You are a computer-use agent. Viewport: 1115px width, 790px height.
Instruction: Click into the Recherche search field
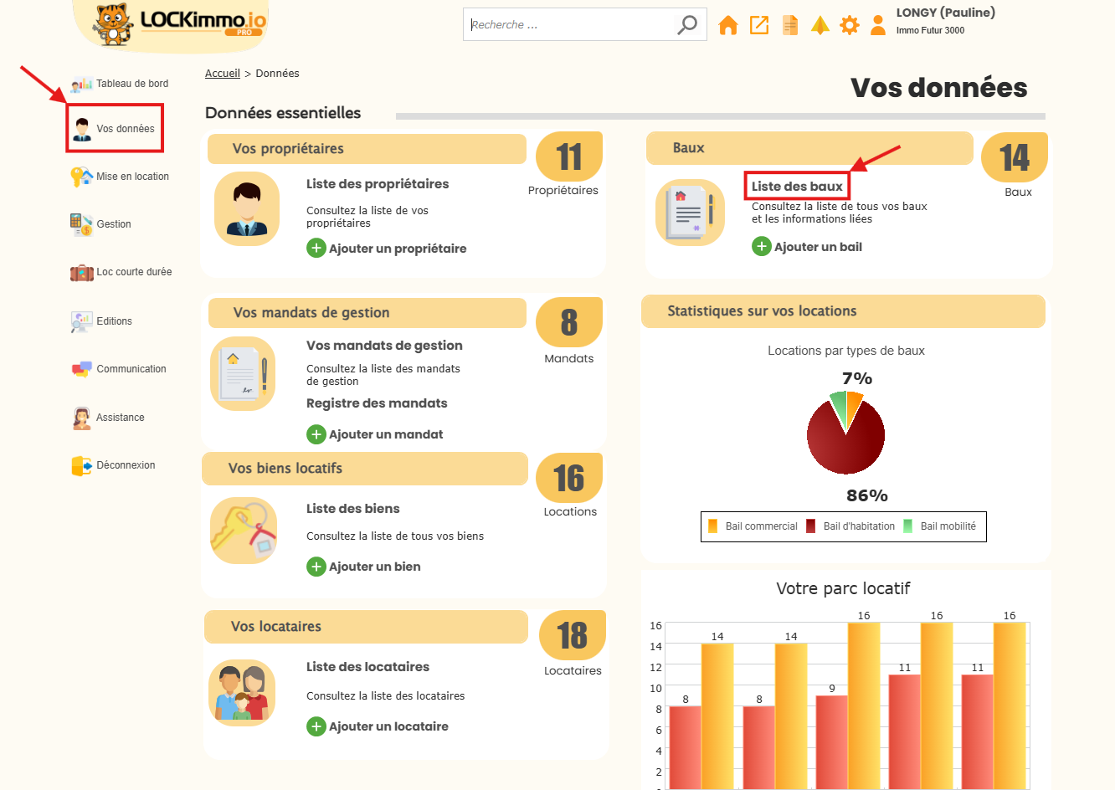click(569, 25)
